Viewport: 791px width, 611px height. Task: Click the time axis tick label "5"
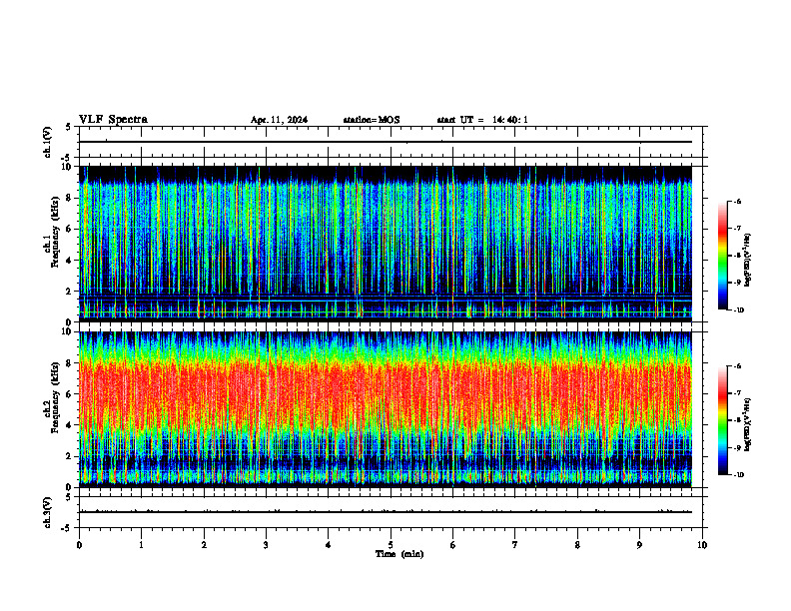point(391,545)
